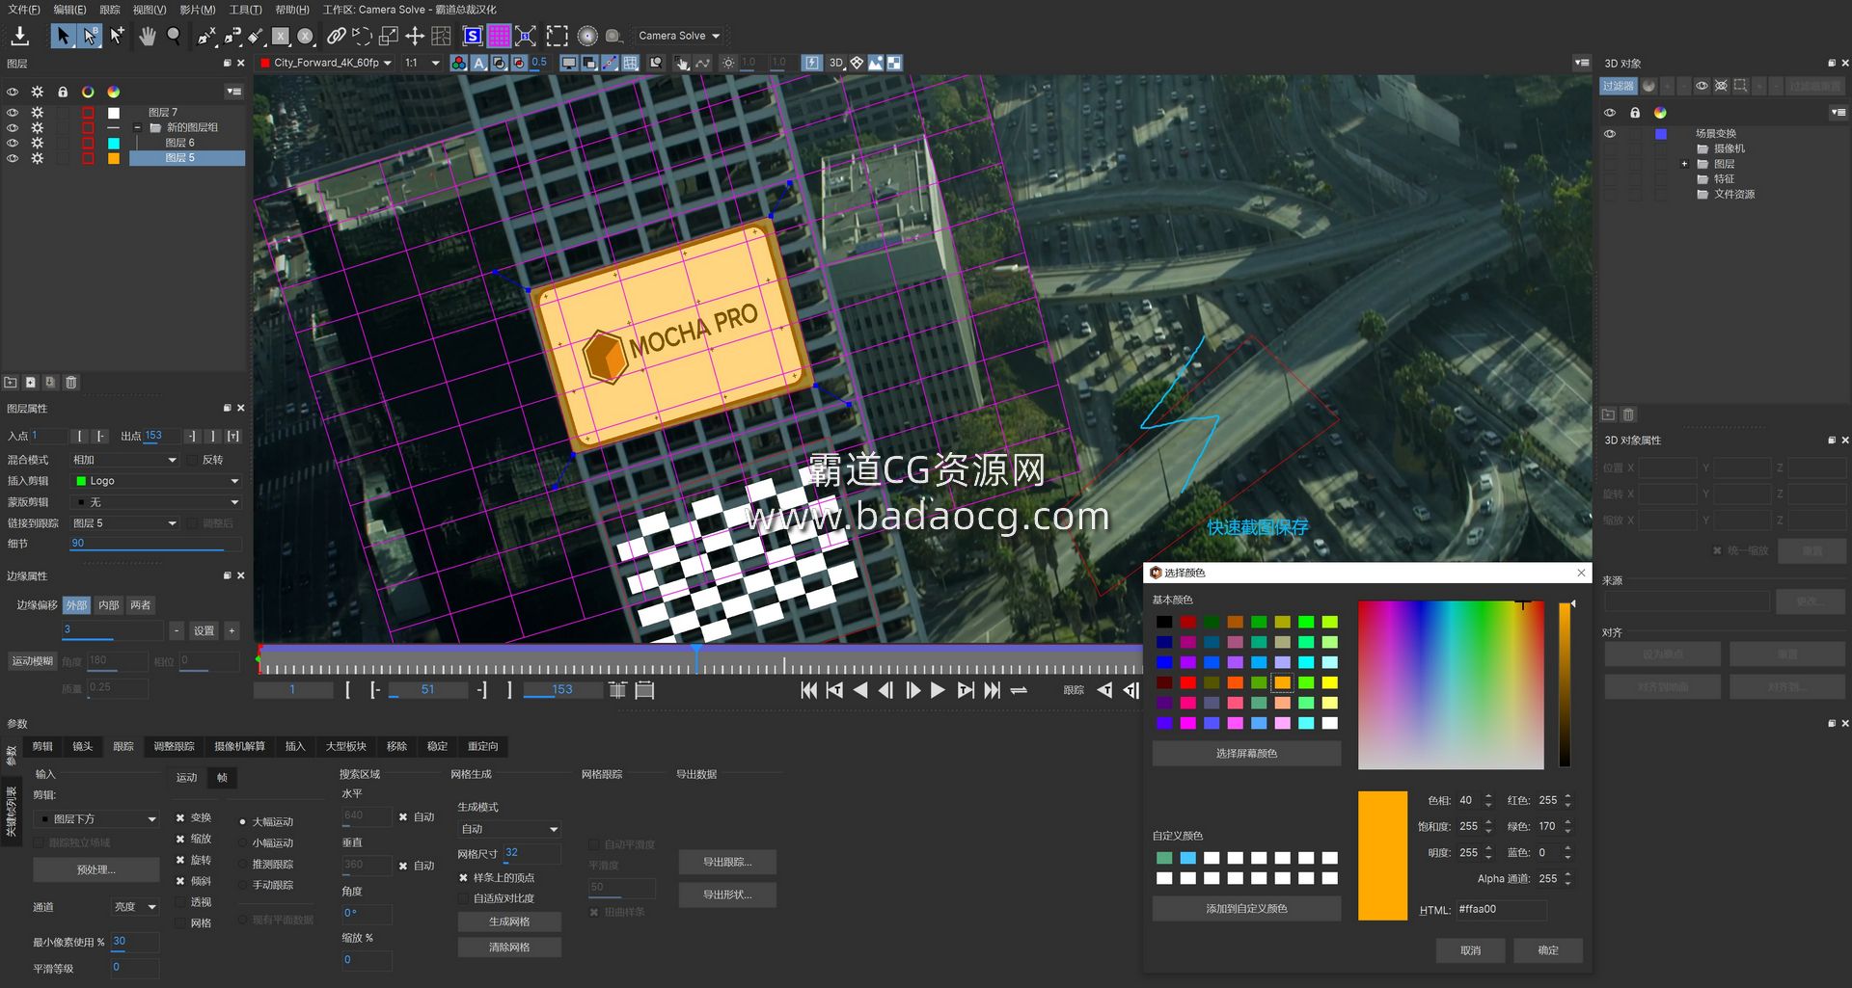Click the 导出跟踪... button
Viewport: 1852px width, 988px height.
(727, 863)
